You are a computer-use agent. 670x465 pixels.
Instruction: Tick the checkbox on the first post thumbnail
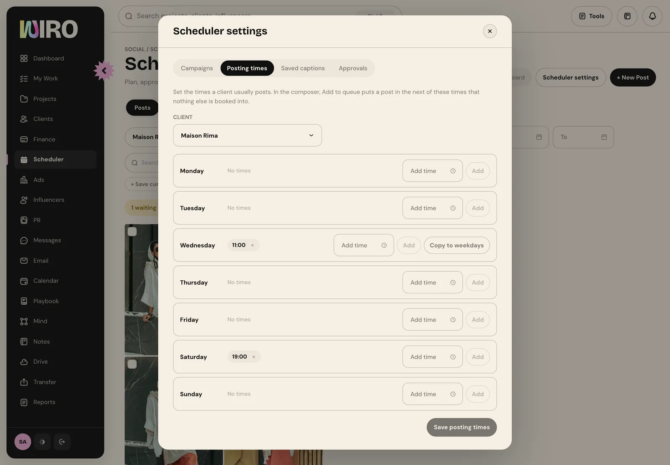[x=132, y=231]
